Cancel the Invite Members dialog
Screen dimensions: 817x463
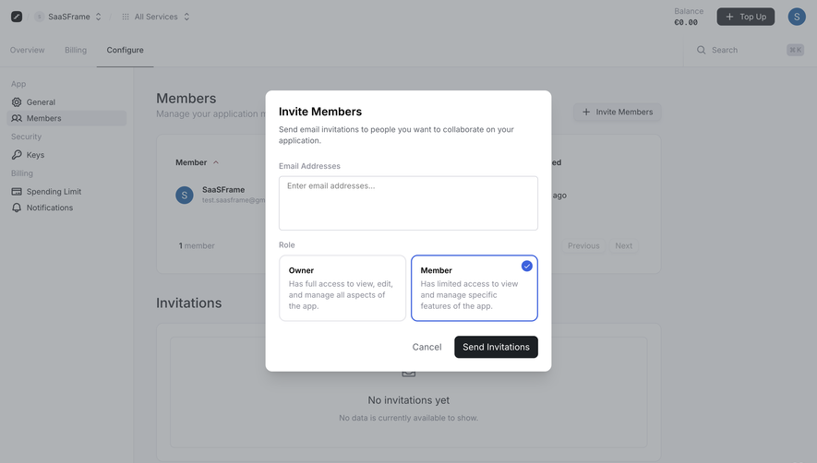427,347
